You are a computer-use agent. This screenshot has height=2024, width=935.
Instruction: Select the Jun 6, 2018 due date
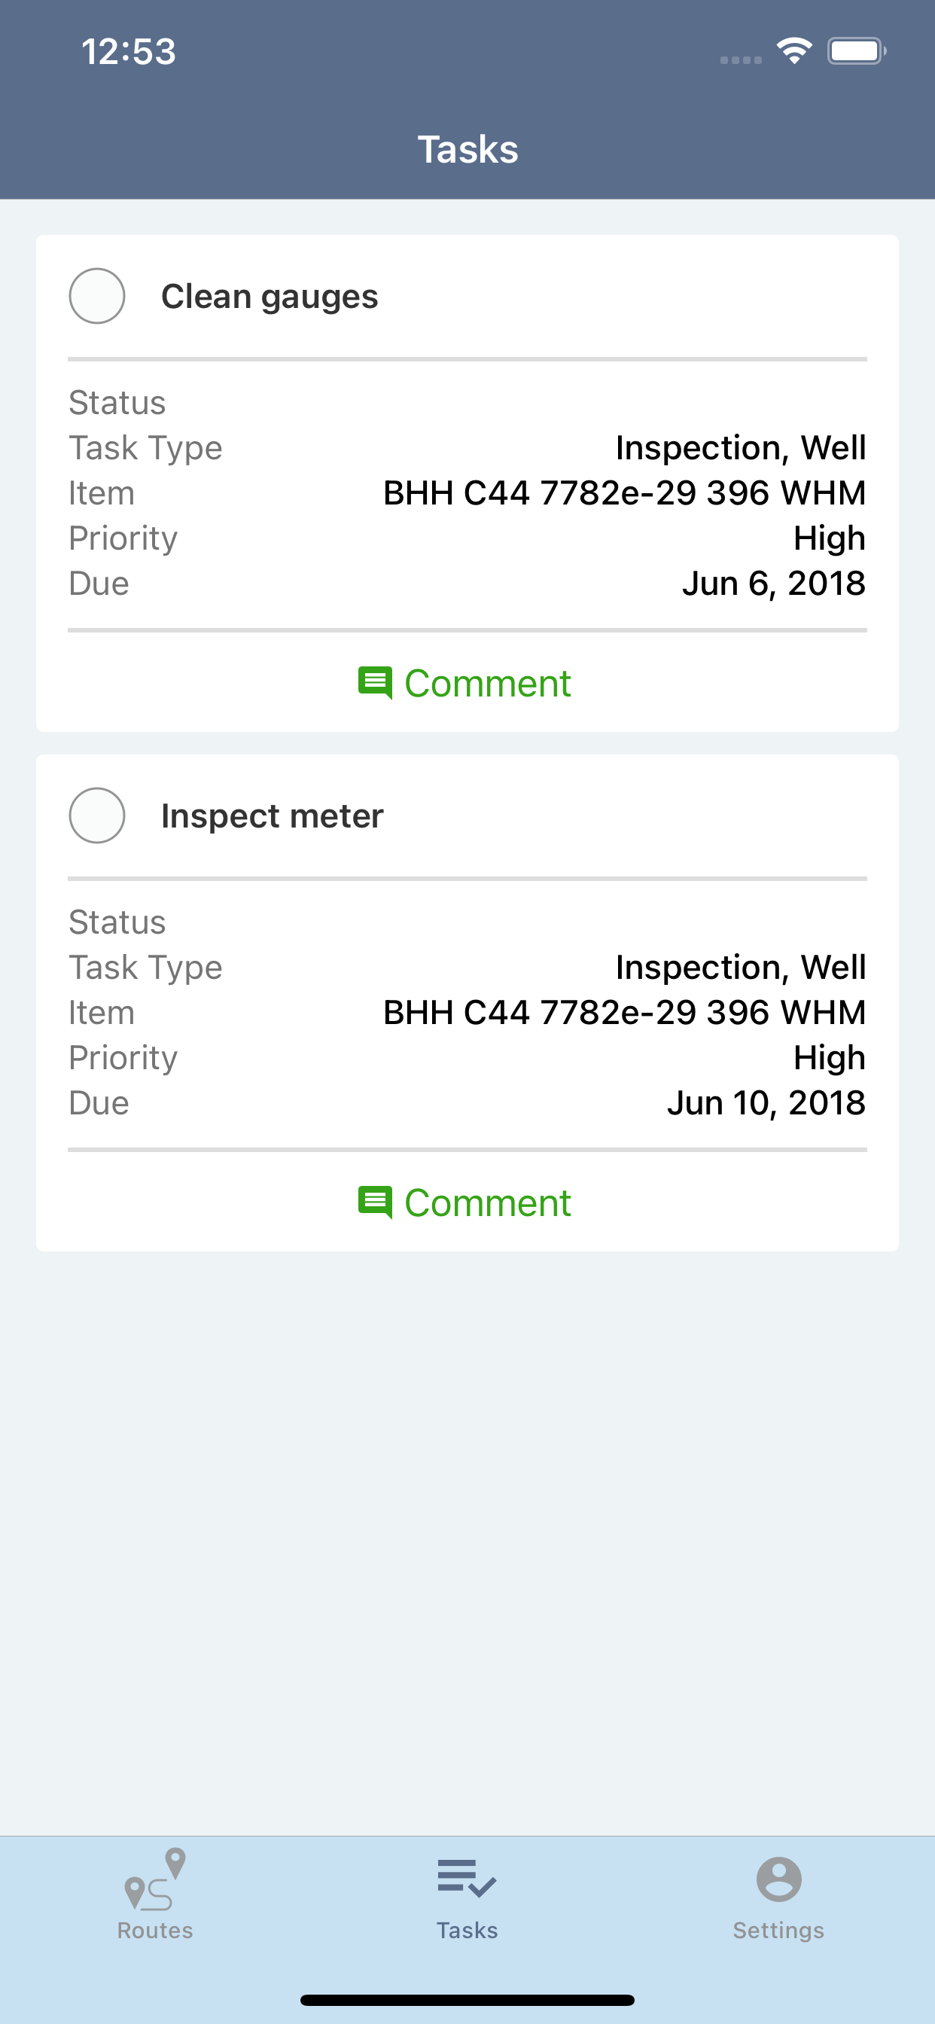(x=774, y=583)
